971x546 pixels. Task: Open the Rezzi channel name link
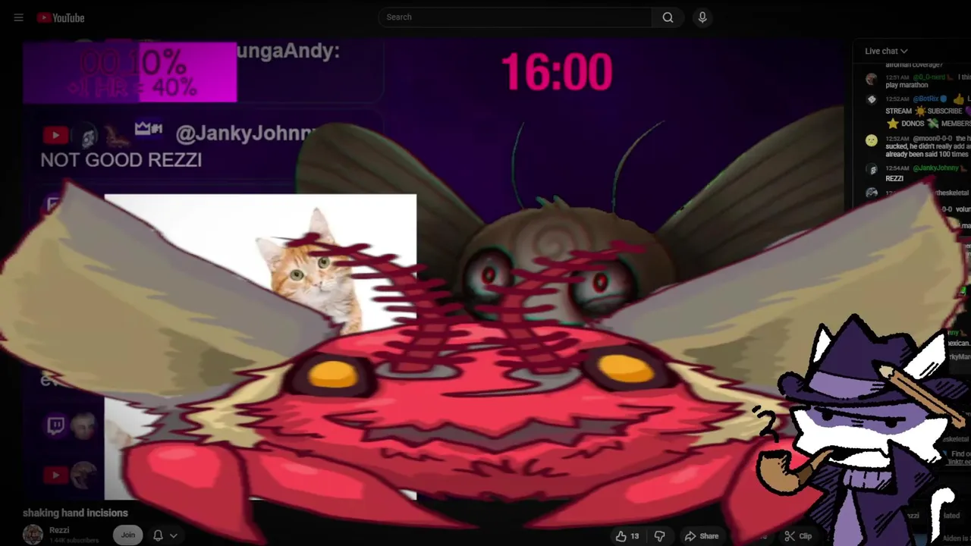coord(59,530)
